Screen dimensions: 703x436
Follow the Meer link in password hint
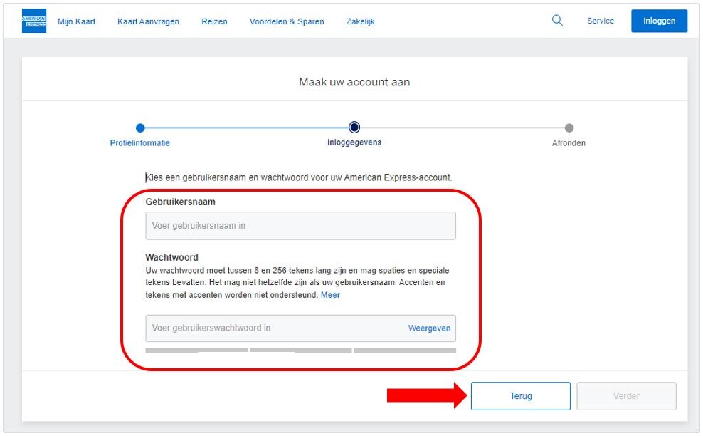(x=330, y=295)
